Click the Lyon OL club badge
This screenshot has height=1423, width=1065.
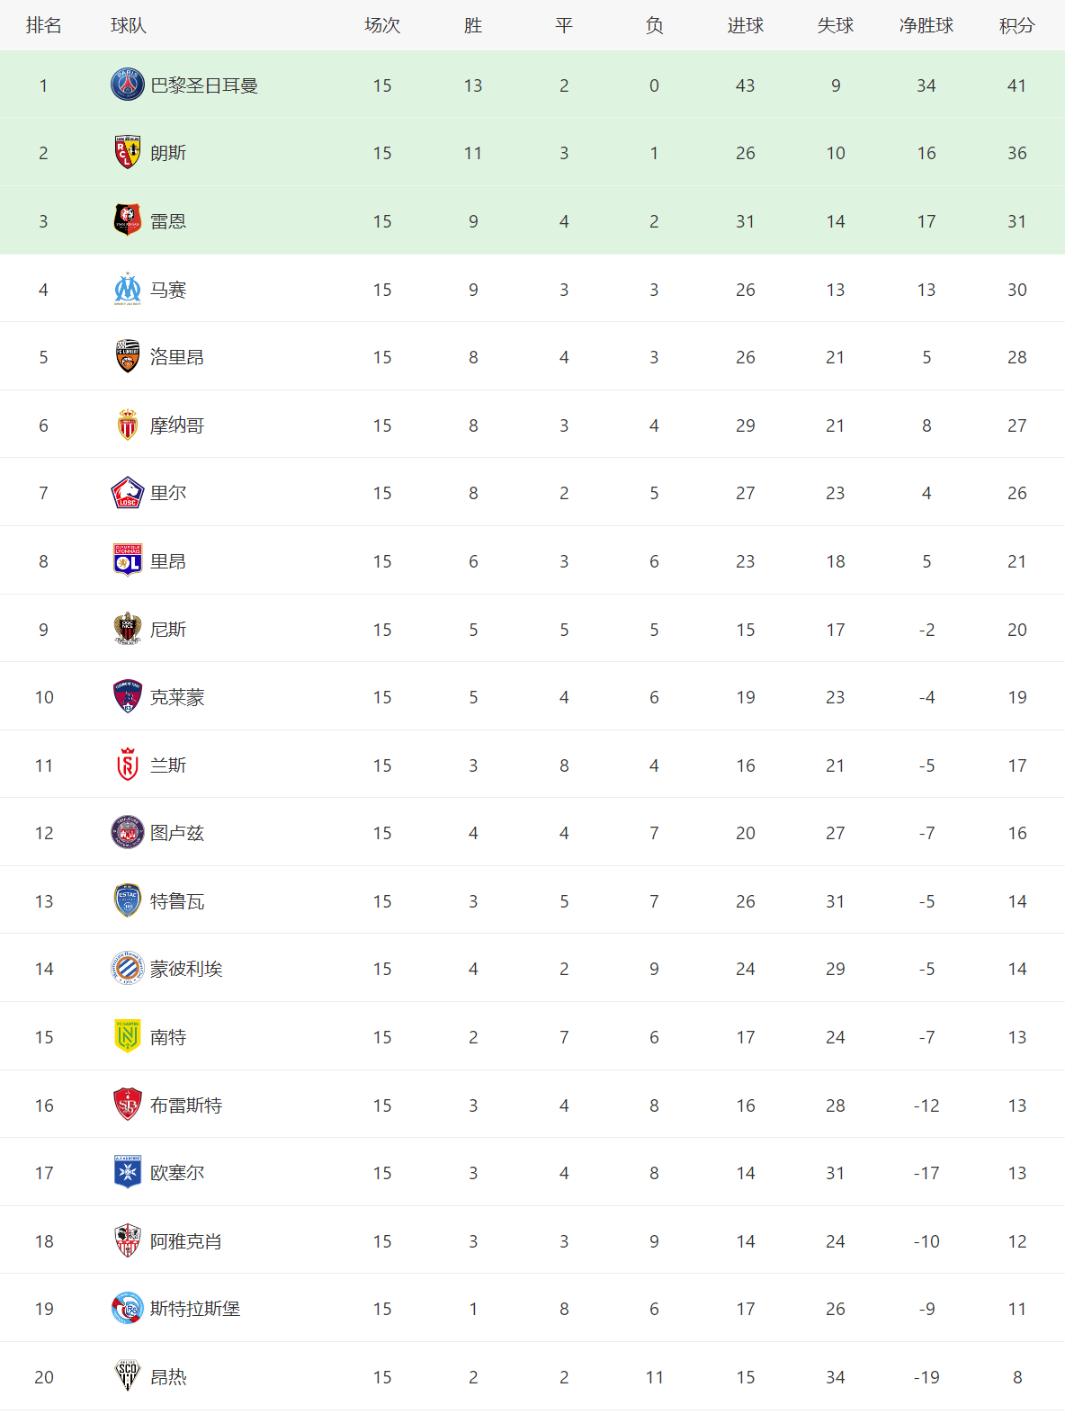click(128, 561)
